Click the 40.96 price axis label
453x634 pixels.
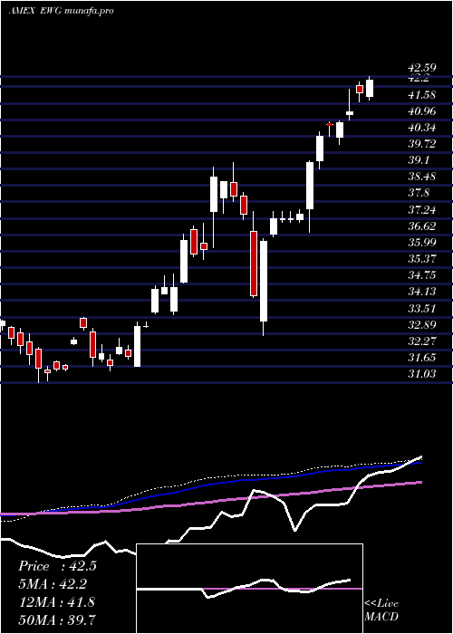421,111
